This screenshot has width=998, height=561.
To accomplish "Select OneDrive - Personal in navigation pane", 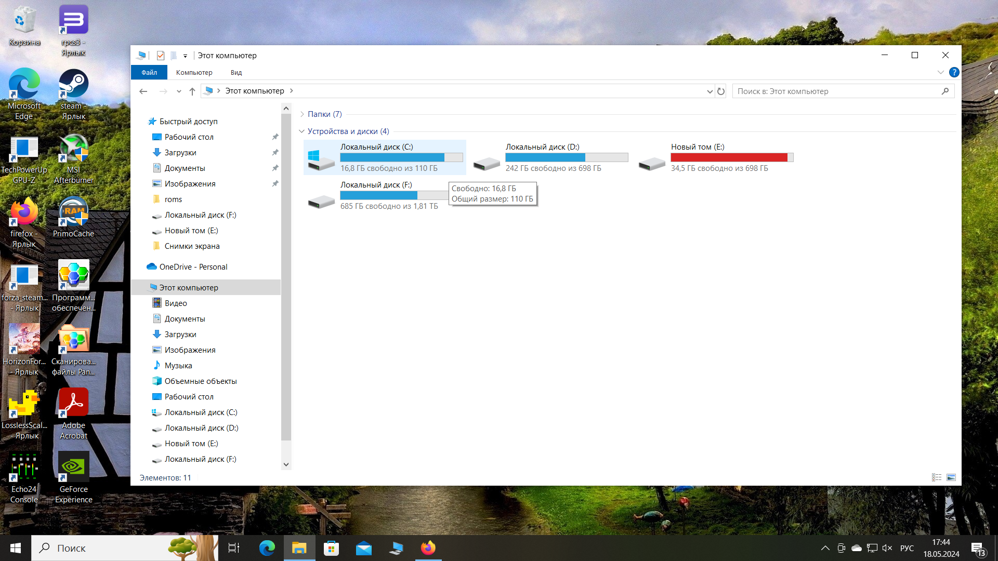I will 193,267.
